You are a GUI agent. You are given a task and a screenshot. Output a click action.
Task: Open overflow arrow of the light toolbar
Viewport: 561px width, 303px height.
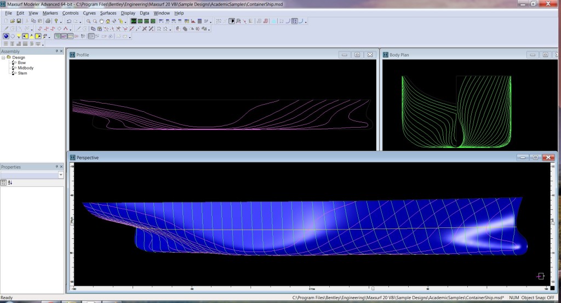pyautogui.click(x=49, y=37)
